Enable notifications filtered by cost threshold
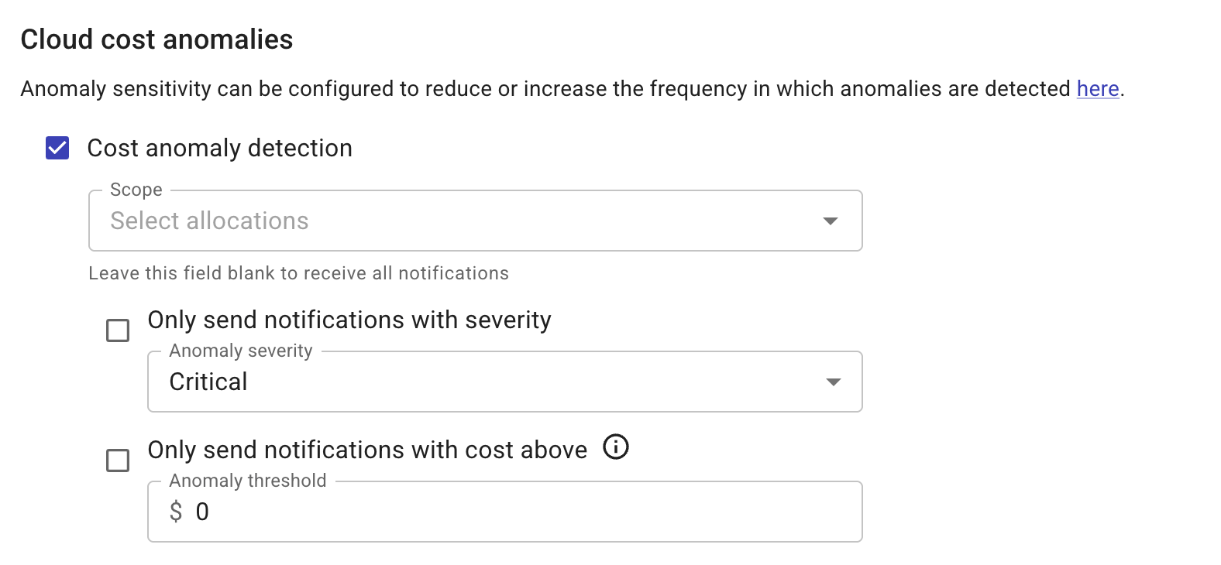 point(118,461)
